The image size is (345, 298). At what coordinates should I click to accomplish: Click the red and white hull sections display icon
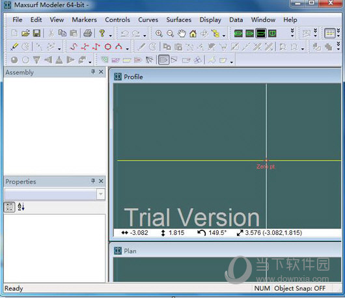click(x=138, y=60)
